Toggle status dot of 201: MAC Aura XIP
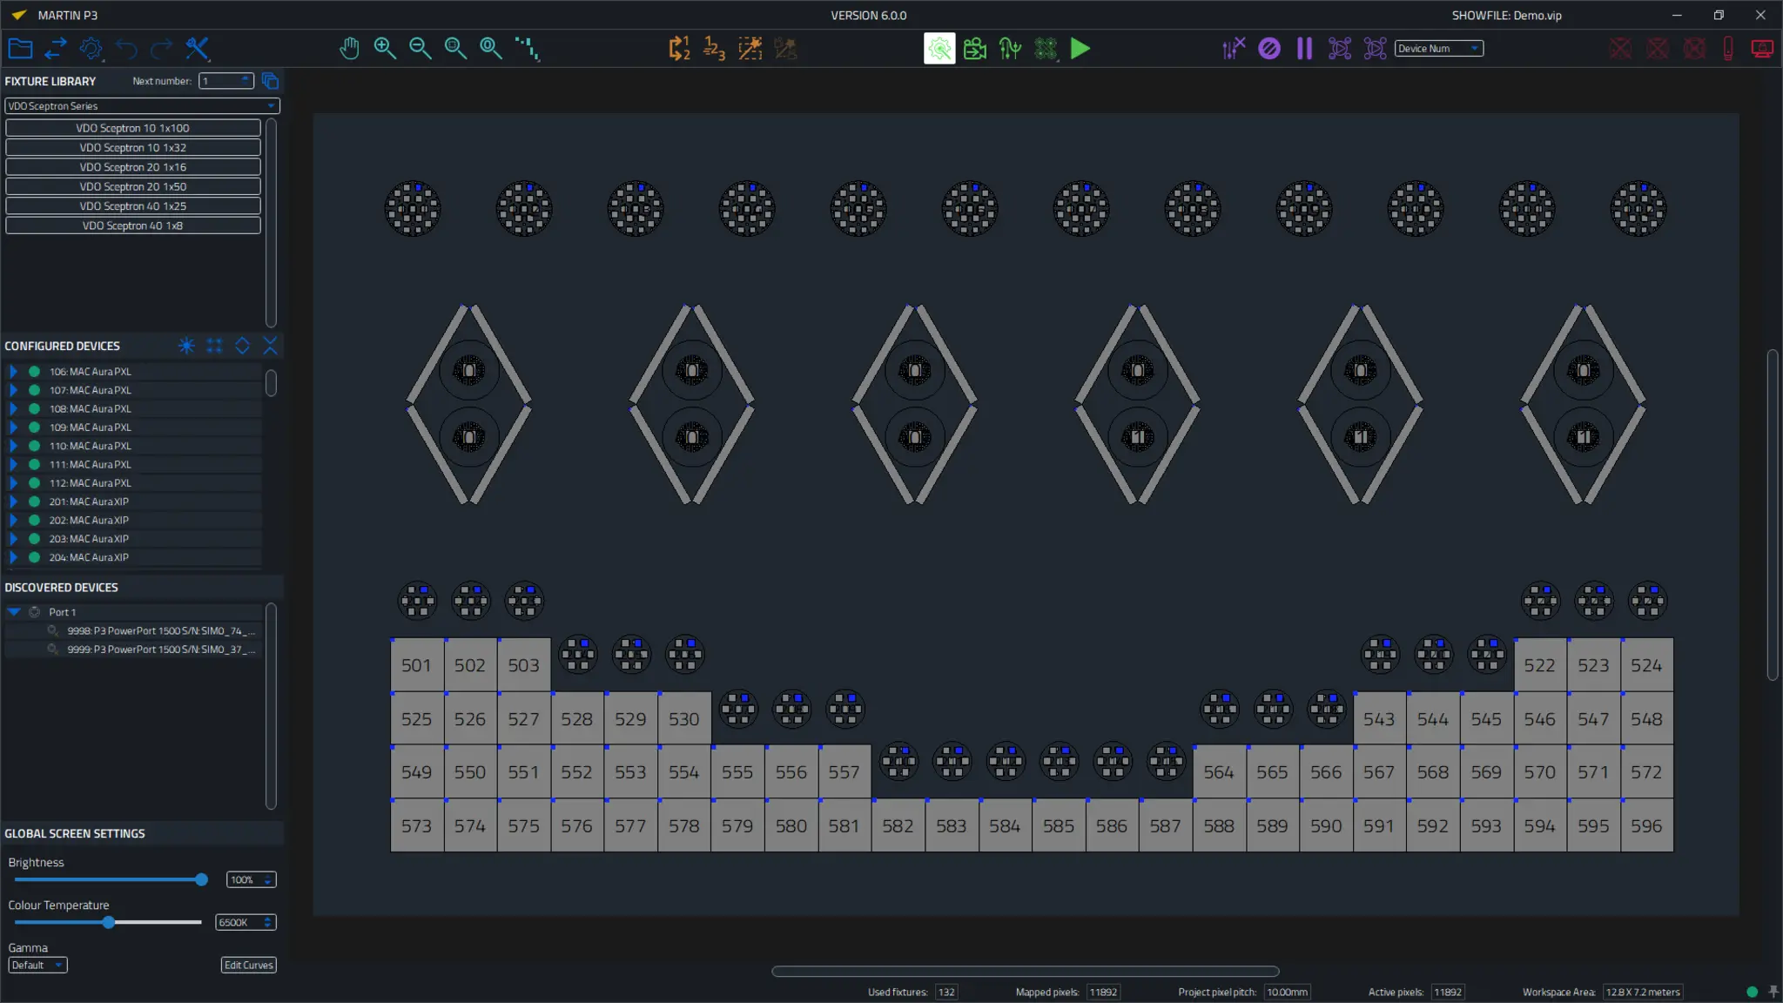This screenshot has height=1003, width=1783. 34,501
